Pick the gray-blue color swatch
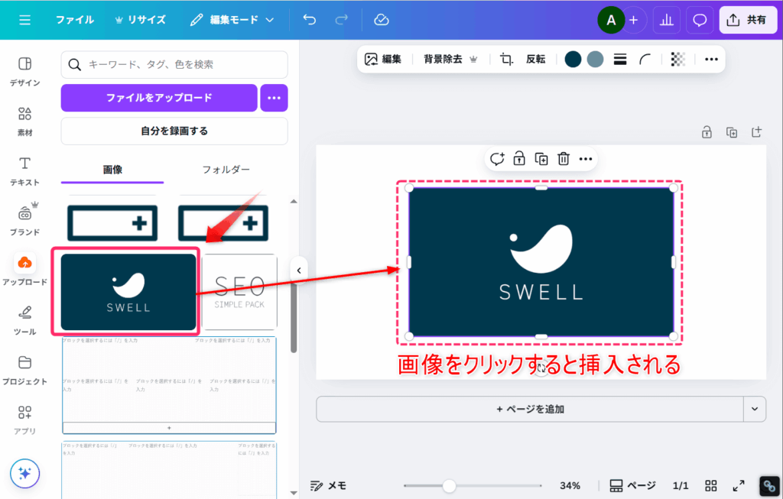783x499 pixels. pos(595,60)
